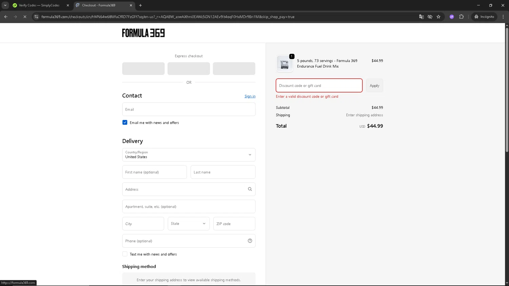Screen dimensions: 509x286
Task: Click the Express checkout label
Action: pyautogui.click(x=189, y=56)
